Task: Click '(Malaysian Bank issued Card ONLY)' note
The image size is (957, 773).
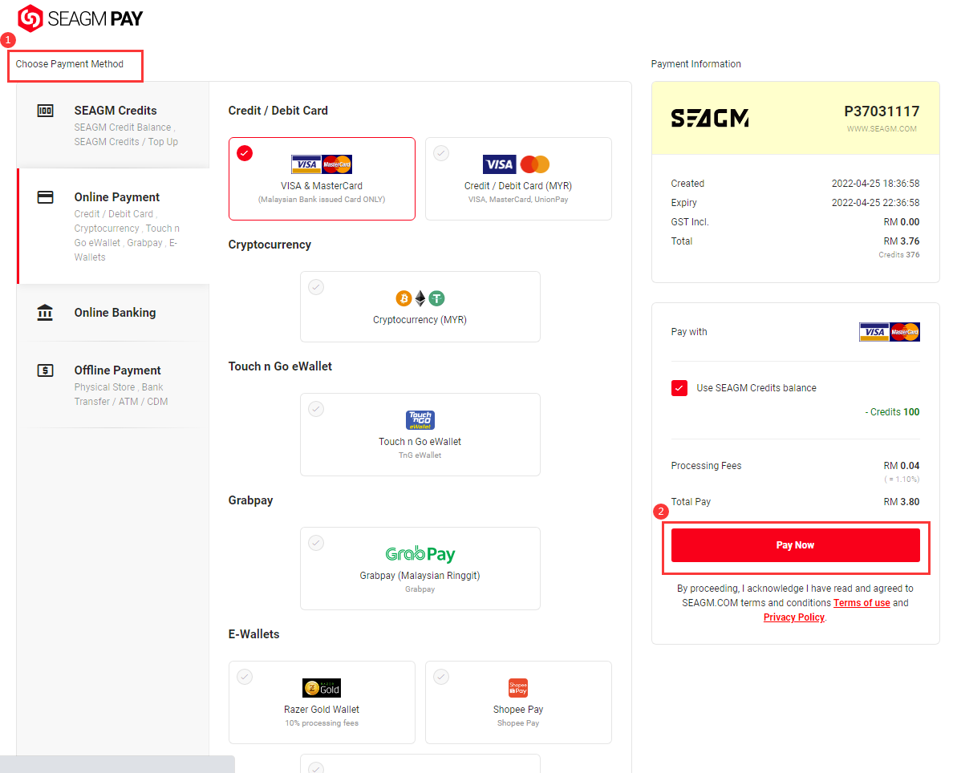Action: tap(322, 200)
